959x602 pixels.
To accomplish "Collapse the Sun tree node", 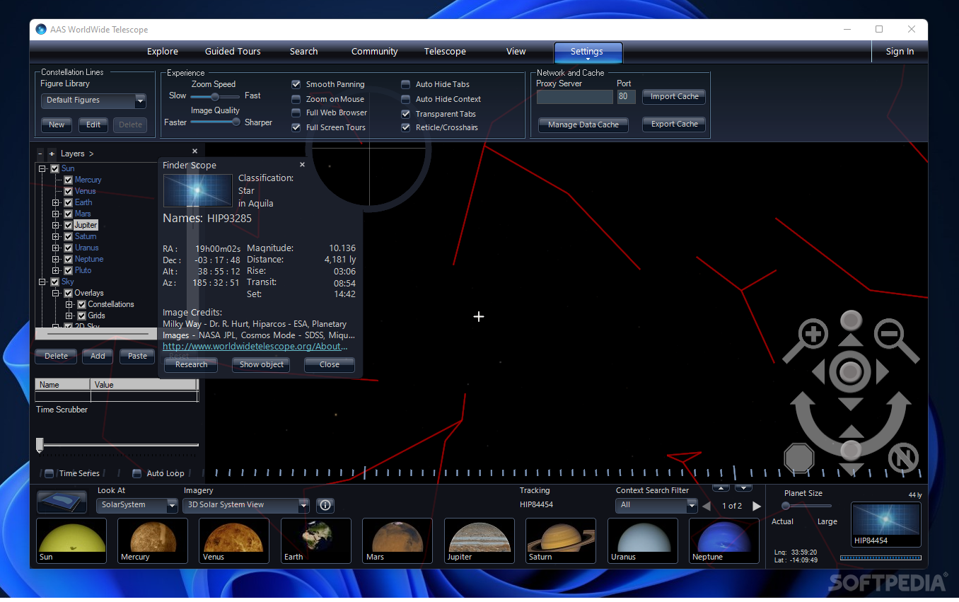I will coord(42,168).
